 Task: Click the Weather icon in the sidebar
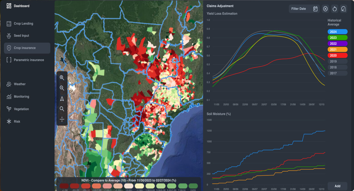click(x=9, y=84)
